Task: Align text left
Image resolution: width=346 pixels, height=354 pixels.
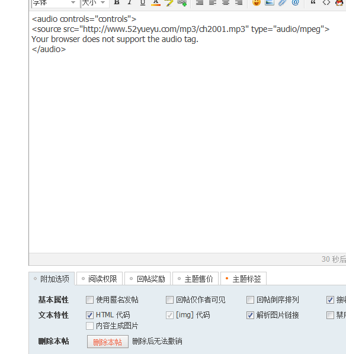Action: point(213,3)
